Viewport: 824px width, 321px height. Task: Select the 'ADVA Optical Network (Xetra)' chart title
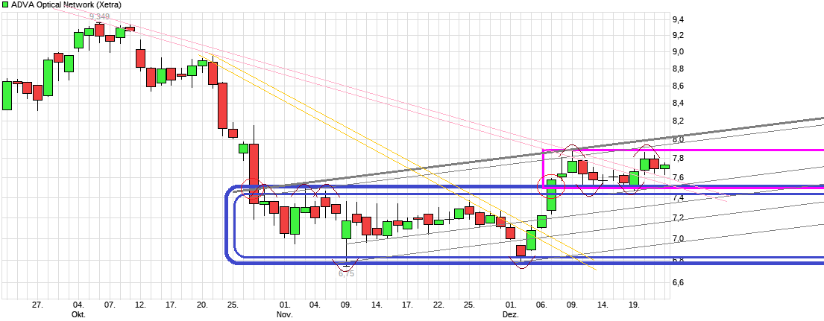66,4
